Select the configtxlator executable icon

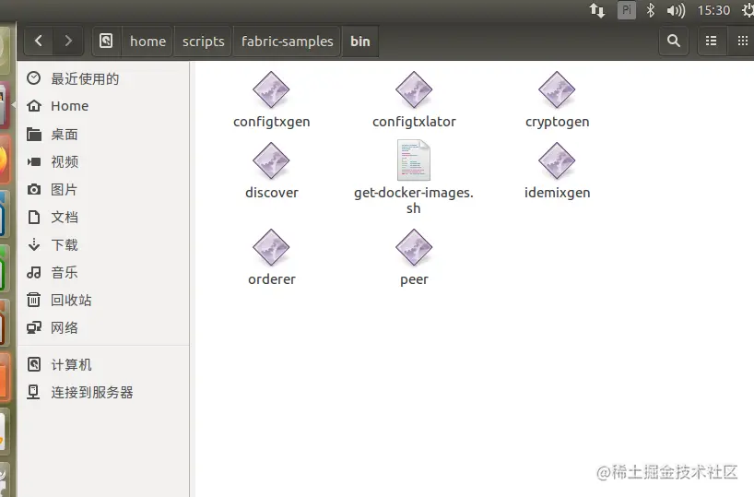[x=414, y=89]
